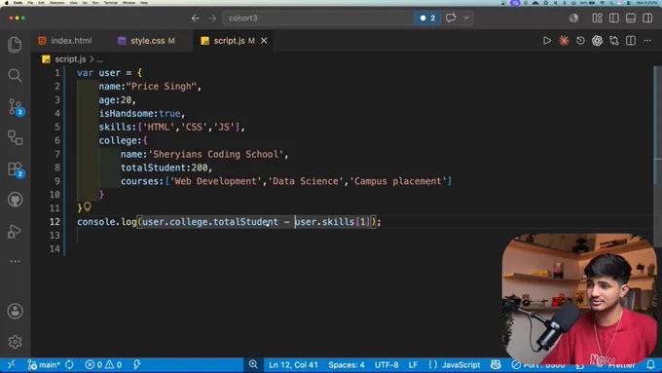Viewport: 662px width, 373px height.
Task: Open the Terminal menu in macOS menu bar
Action: pos(111,3)
